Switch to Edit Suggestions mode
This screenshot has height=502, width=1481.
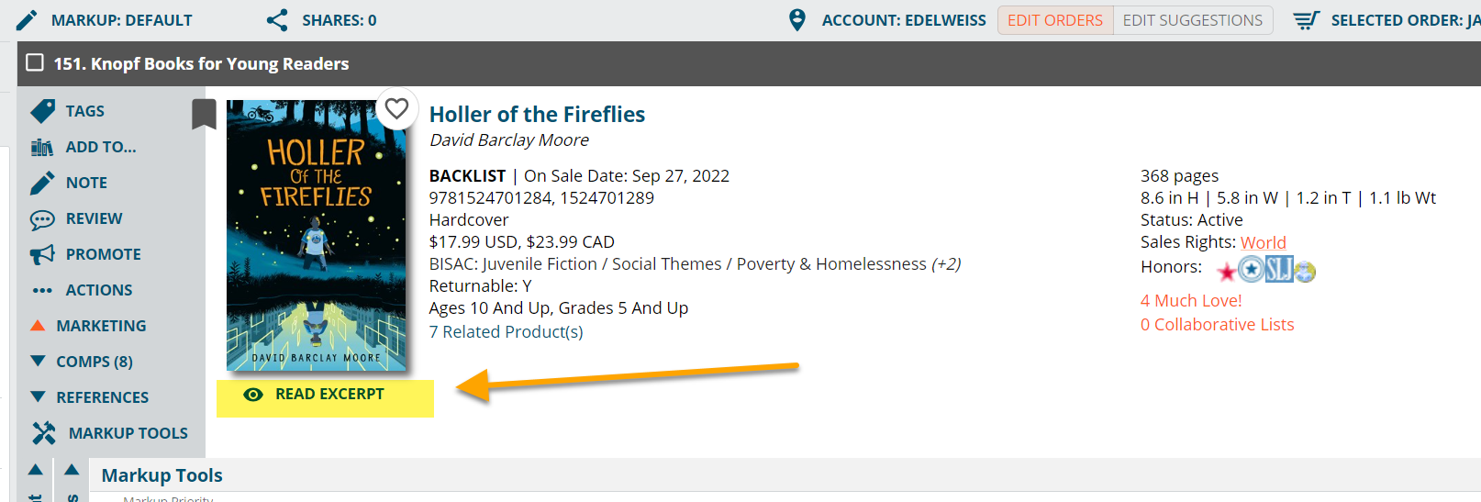(x=1193, y=20)
